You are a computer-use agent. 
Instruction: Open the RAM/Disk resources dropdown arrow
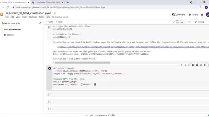pos(189,22)
